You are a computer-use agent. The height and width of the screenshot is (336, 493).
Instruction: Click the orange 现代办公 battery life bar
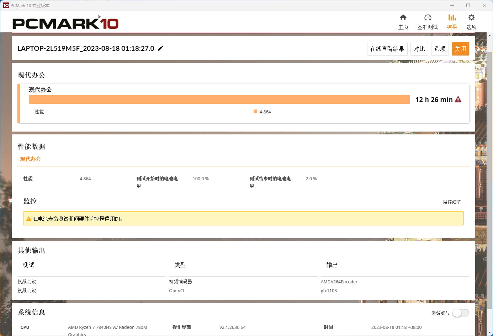pyautogui.click(x=219, y=100)
